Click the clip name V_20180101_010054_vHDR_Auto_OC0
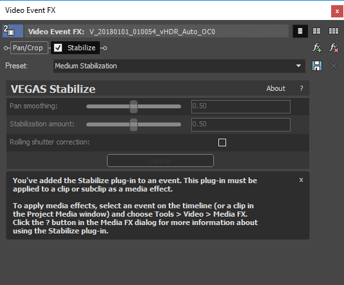344x285 pixels. tap(152, 32)
